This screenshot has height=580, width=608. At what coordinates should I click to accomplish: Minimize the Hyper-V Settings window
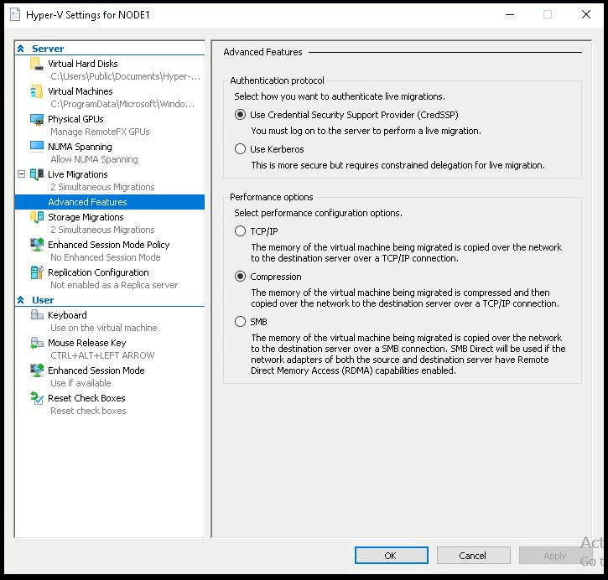[x=510, y=15]
